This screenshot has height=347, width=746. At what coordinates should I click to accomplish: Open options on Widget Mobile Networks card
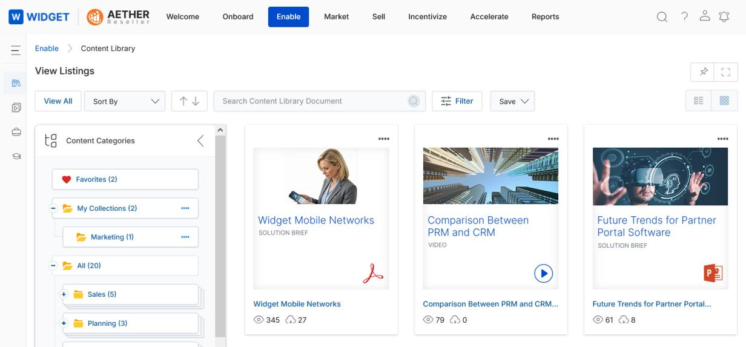(384, 139)
